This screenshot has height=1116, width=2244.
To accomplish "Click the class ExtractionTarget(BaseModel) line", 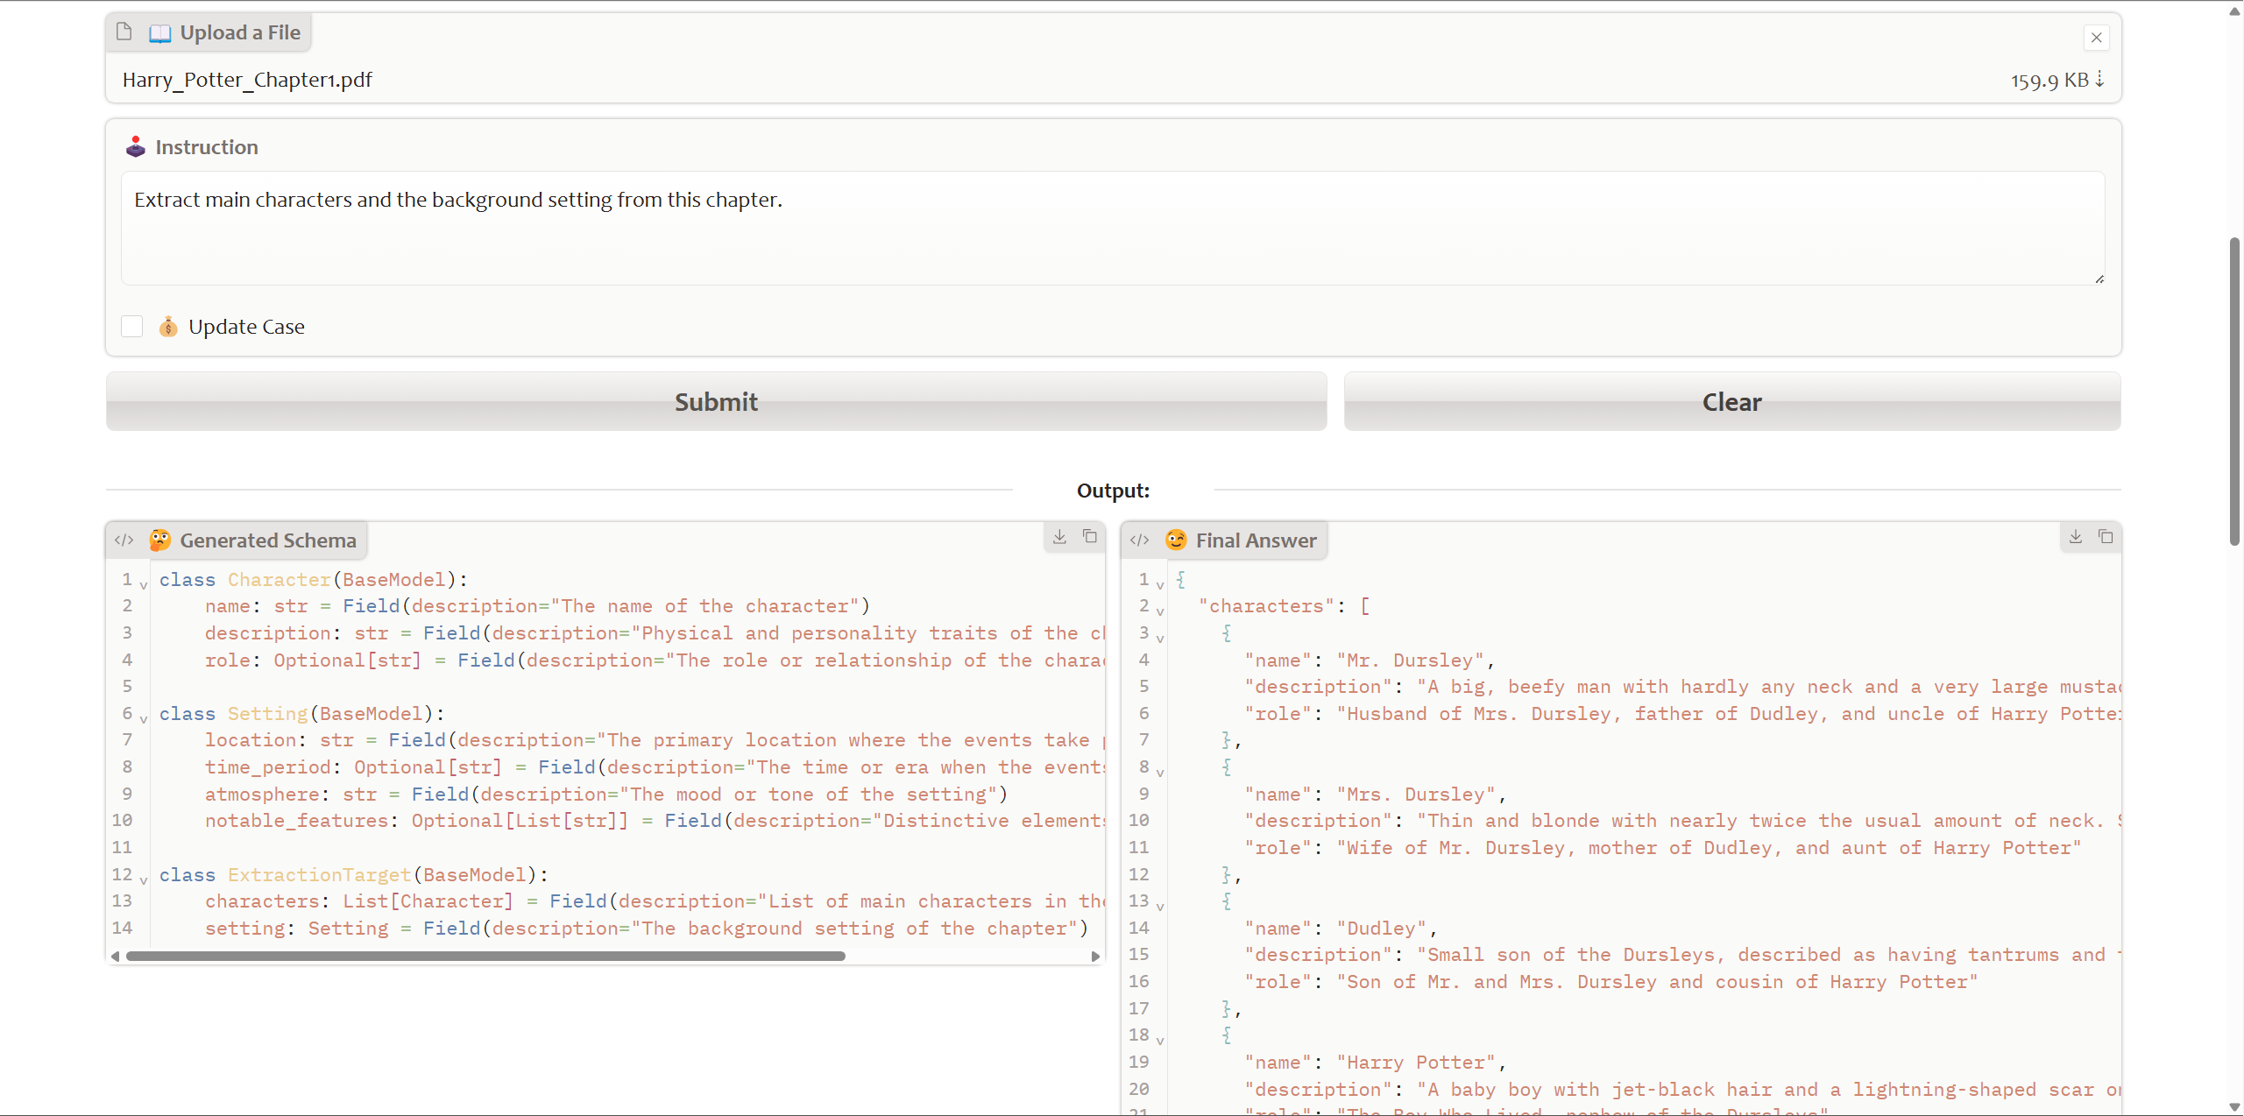I will (x=353, y=874).
